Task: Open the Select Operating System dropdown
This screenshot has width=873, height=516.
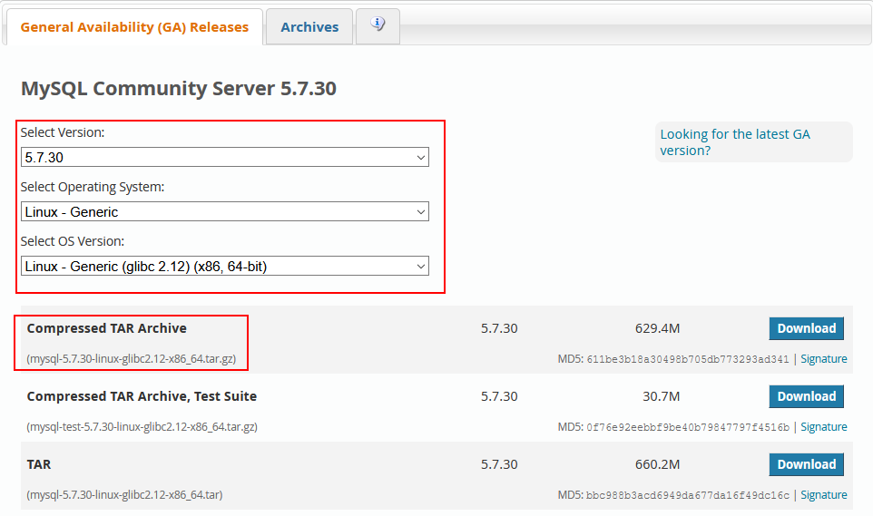Action: 225,211
